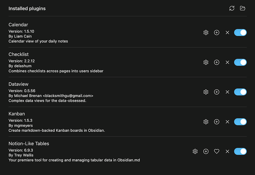Open Dataview plugin settings gear
Screen dimensions: 255x175
tap(206, 92)
